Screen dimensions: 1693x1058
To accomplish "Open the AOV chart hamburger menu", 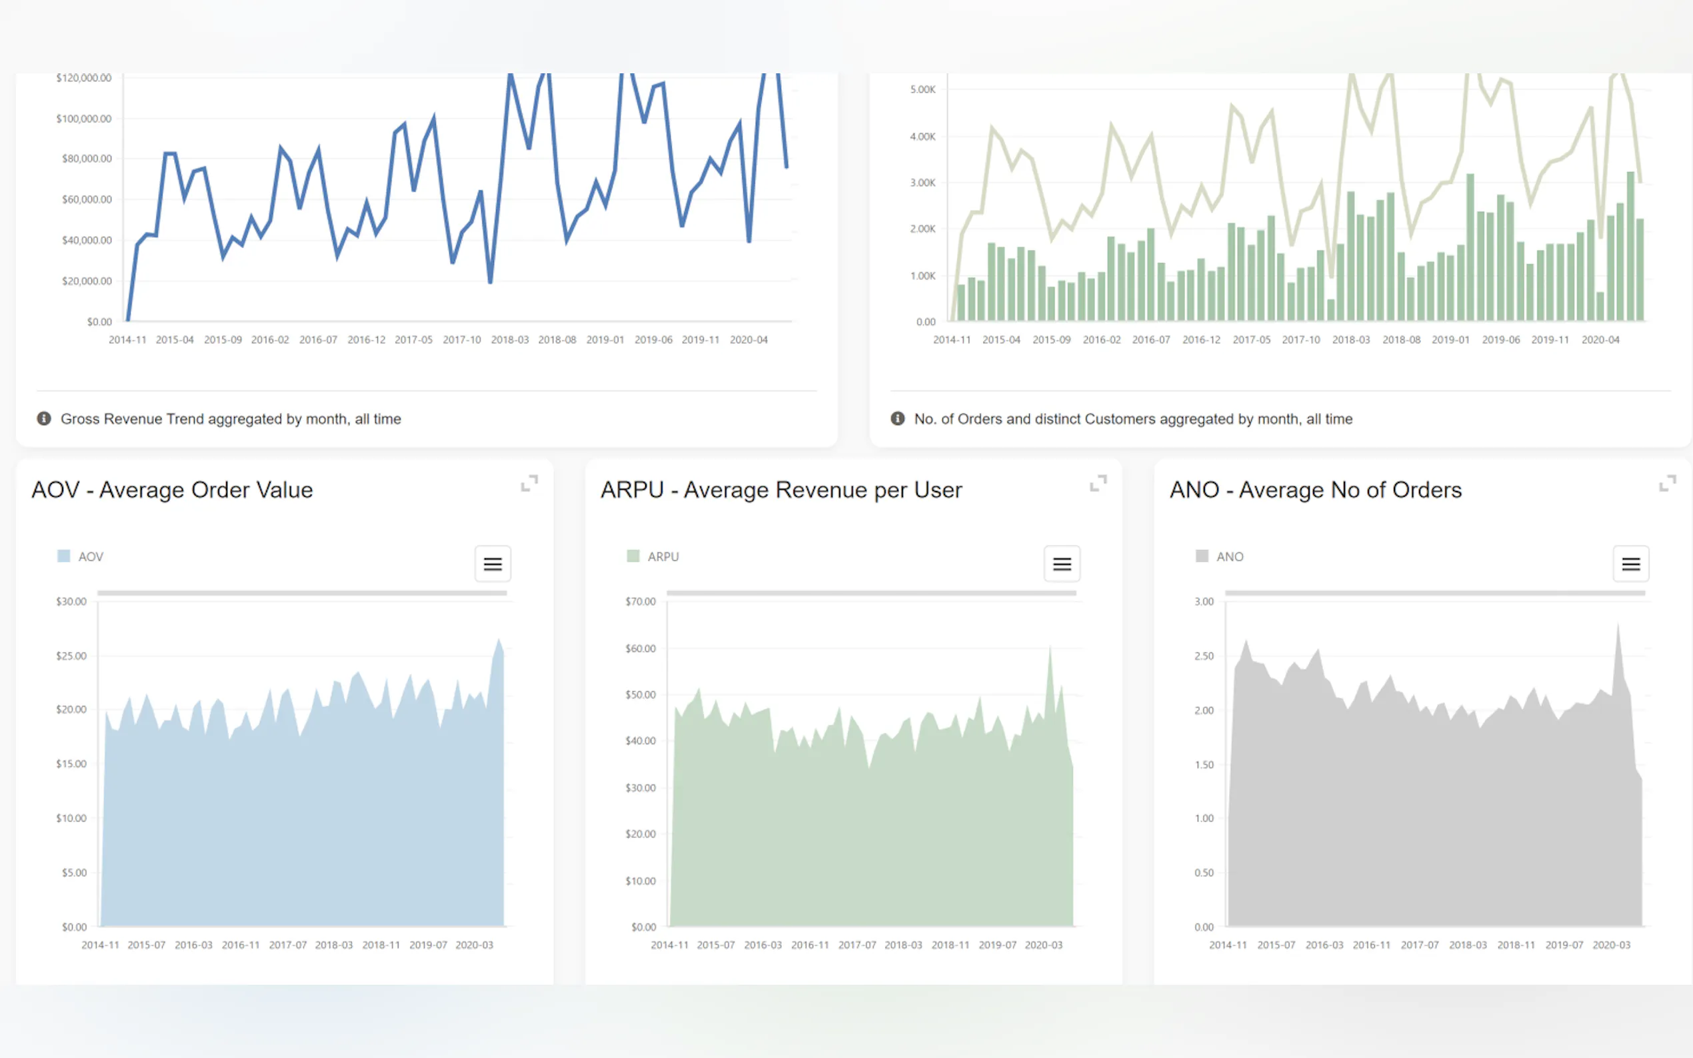I will 493,564.
